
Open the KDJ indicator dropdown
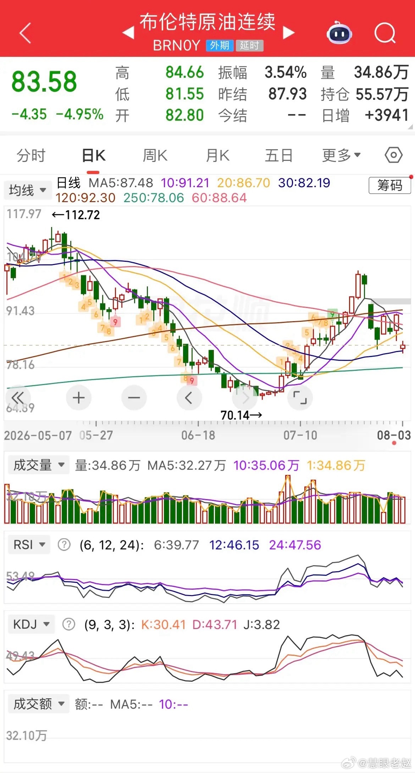click(31, 624)
